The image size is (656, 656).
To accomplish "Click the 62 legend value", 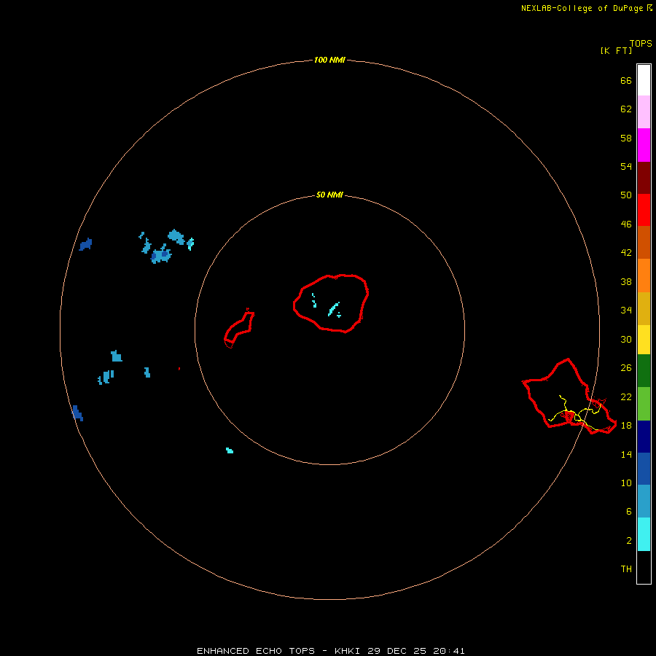I will pos(626,109).
